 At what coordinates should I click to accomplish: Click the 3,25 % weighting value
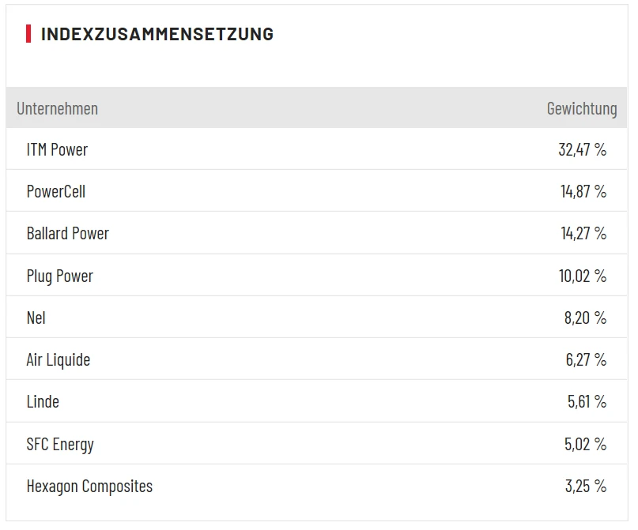point(586,486)
